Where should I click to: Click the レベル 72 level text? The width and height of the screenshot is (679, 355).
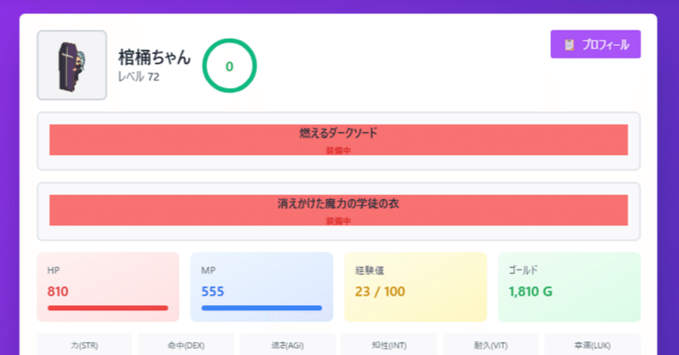point(138,76)
